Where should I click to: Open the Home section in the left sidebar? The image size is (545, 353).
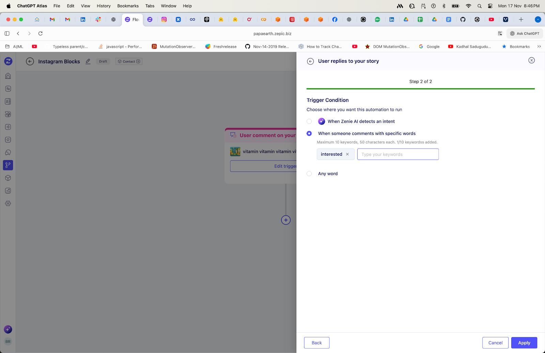8,76
